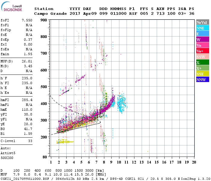Select the NoVal legend swatch
Image resolution: width=211 pixels, height=181 pixels.
(203, 22)
